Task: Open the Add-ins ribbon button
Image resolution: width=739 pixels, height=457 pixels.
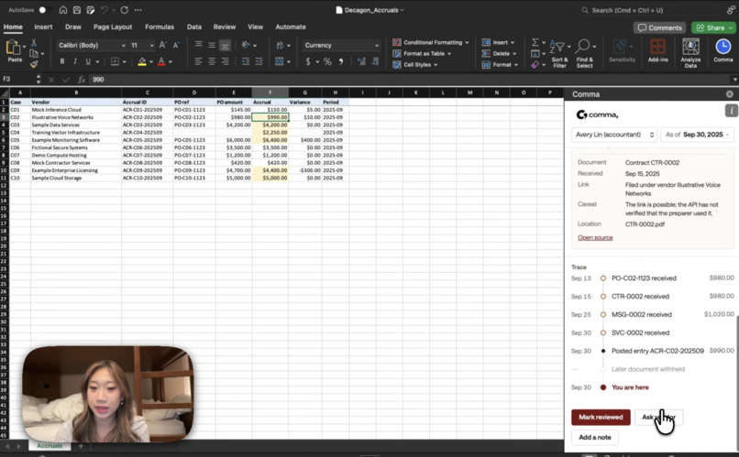Action: point(657,49)
